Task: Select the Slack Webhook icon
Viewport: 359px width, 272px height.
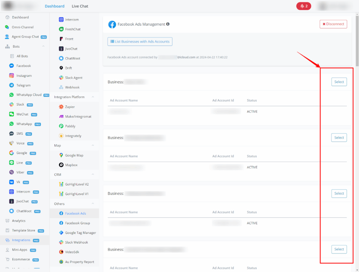Action: [x=61, y=242]
